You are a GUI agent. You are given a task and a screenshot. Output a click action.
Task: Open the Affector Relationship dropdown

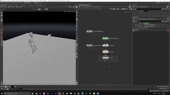[150, 25]
